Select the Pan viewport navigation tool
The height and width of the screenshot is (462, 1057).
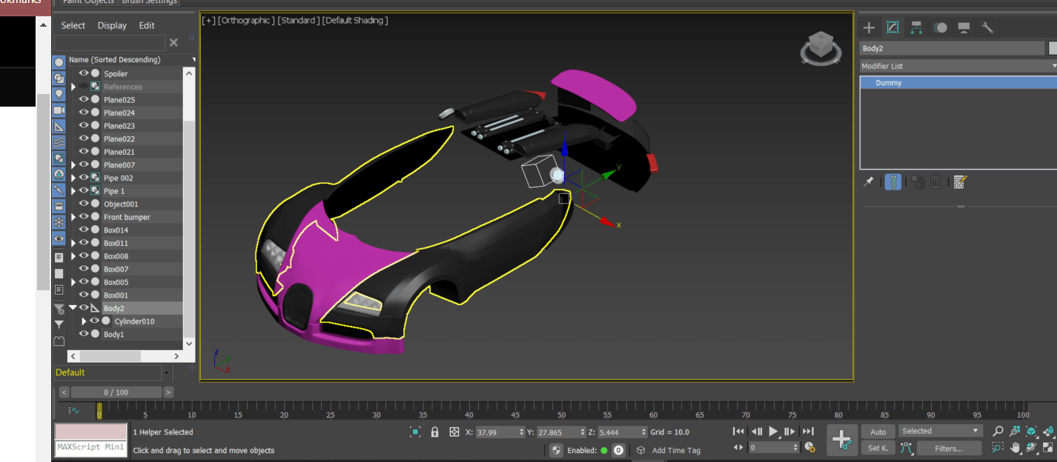pyautogui.click(x=1015, y=447)
